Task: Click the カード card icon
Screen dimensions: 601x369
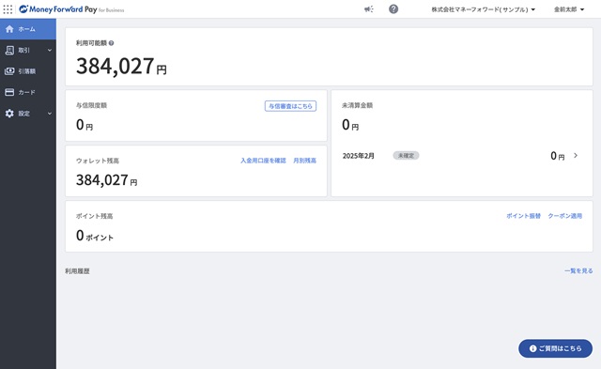Action: click(9, 92)
